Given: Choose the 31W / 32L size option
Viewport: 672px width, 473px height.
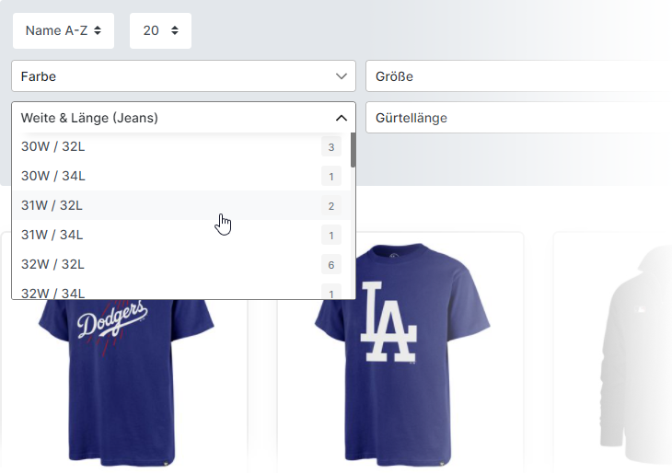Looking at the screenshot, I should click(x=181, y=205).
